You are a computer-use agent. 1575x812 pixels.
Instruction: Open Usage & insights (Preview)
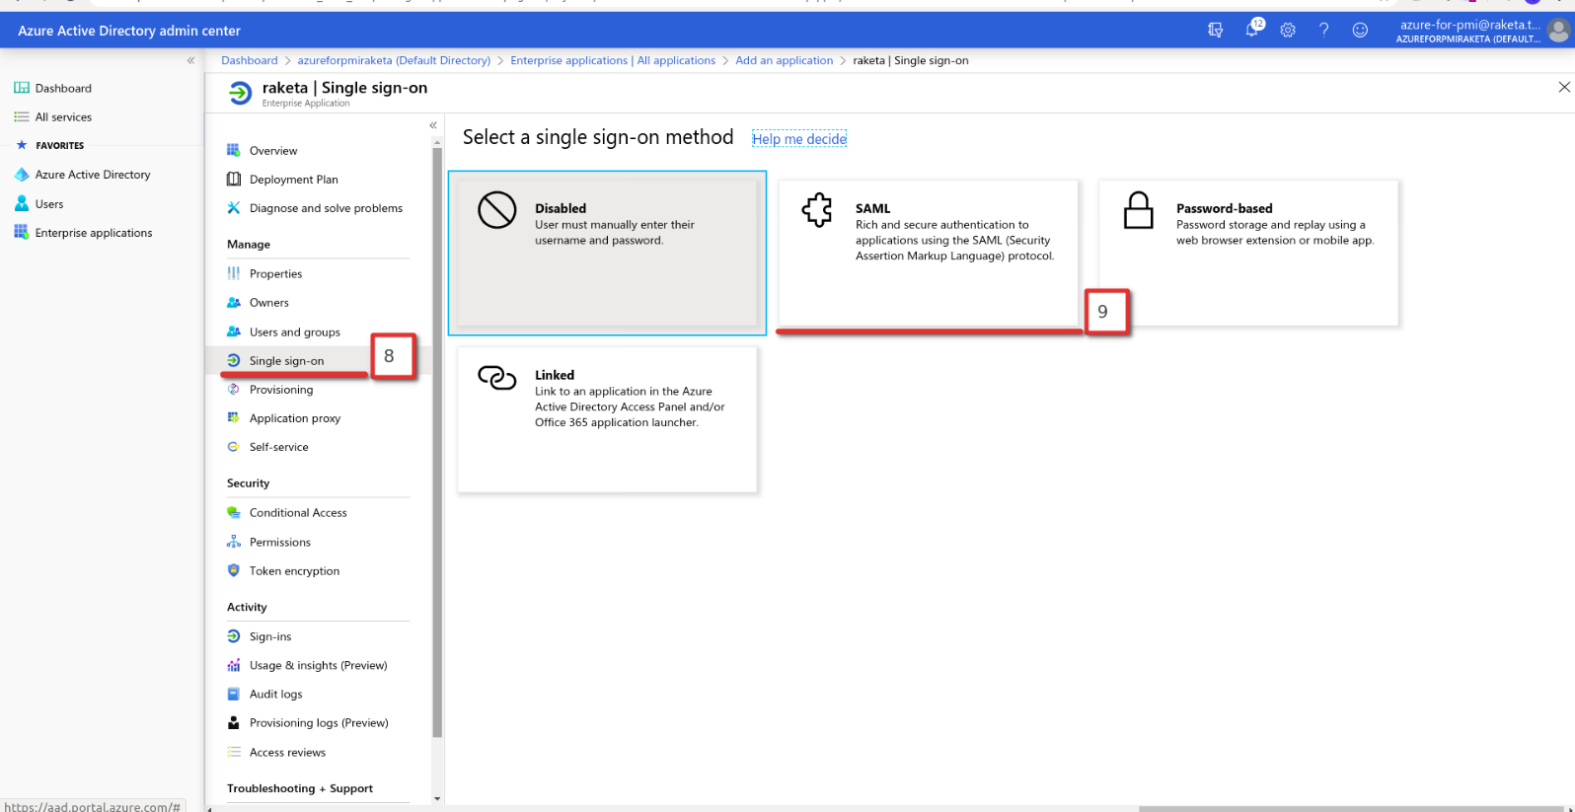tap(317, 665)
